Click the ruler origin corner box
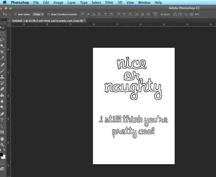Viewport: 216px width, 177px height. [9, 25]
